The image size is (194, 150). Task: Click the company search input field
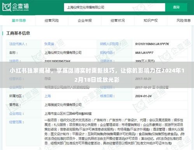click(x=115, y=7)
